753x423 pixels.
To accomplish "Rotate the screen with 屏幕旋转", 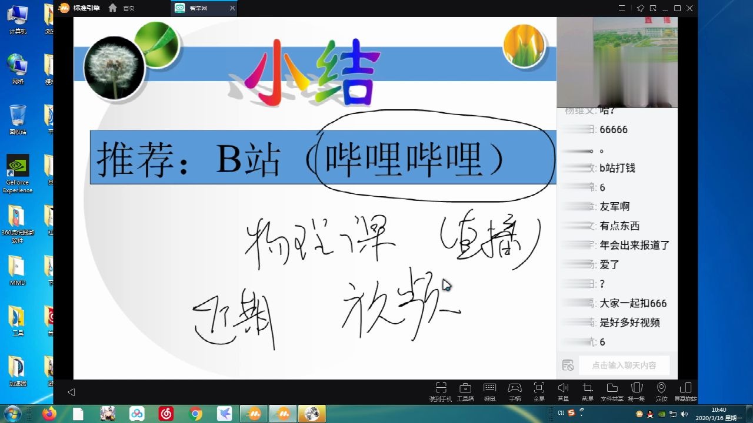I will coord(685,391).
